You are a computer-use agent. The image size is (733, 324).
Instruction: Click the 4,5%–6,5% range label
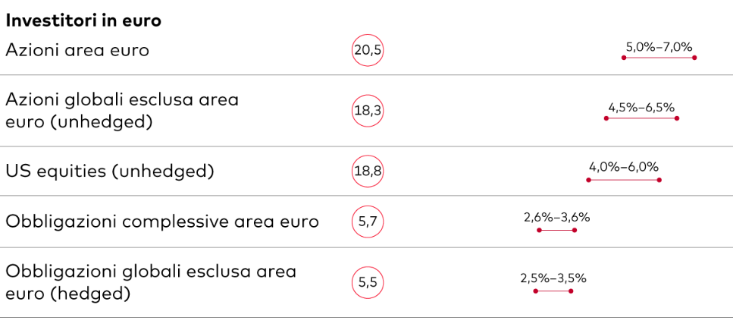[641, 108]
